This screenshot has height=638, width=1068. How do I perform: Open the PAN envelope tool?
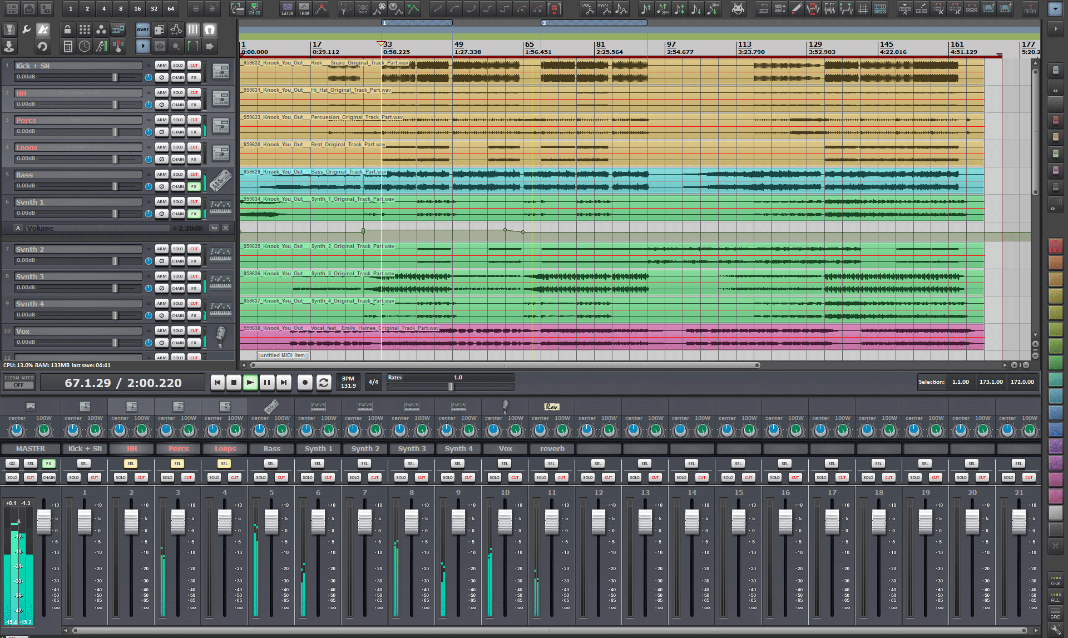tap(604, 8)
